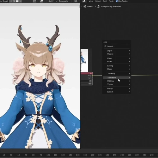The height and width of the screenshot is (158, 158).
Task: Click frame 100 on the timeline
Action: pos(48,155)
